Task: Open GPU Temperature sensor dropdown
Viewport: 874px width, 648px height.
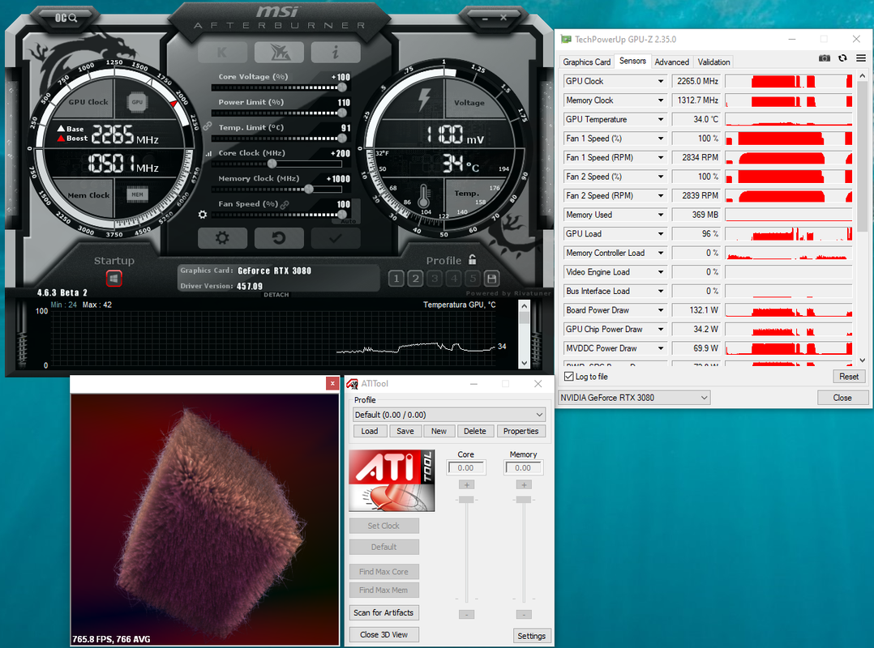Action: [661, 119]
